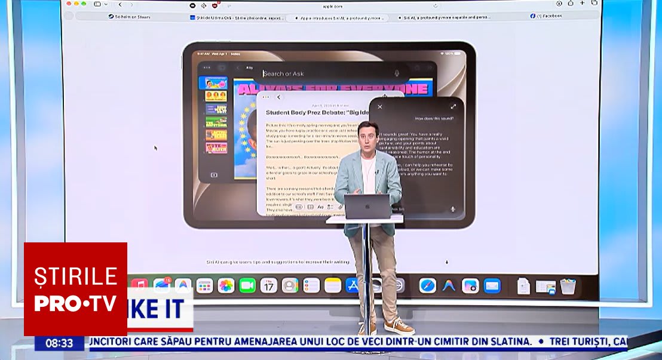The height and width of the screenshot is (360, 662).
Task: Select the second yellow slide thumbnail
Action: pyautogui.click(x=216, y=96)
